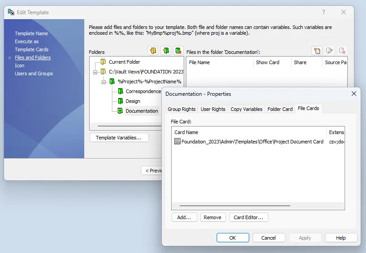This screenshot has height=253, width=366.
Task: Click the file card list horizontal scrollbar
Action: point(234,206)
